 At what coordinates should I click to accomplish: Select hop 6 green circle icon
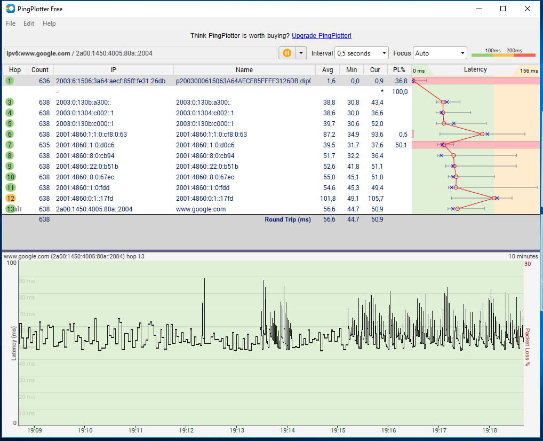pos(10,134)
